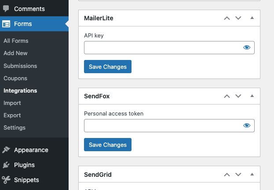Viewport: 274px width, 190px height.
Task: Focus the SendFox personal access token field
Action: pyautogui.click(x=169, y=126)
